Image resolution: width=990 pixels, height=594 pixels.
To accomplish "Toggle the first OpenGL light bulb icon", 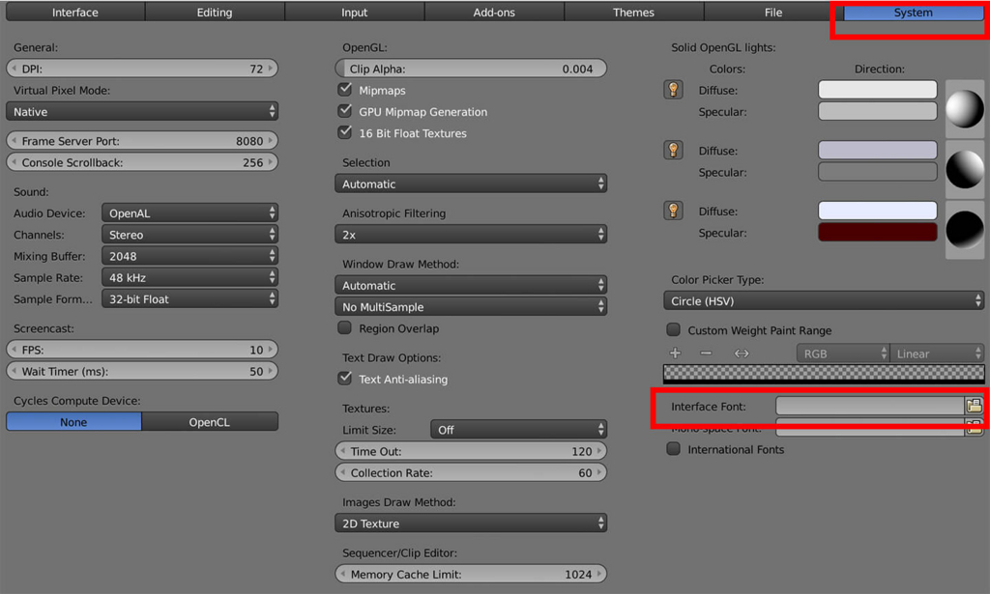I will tap(673, 90).
